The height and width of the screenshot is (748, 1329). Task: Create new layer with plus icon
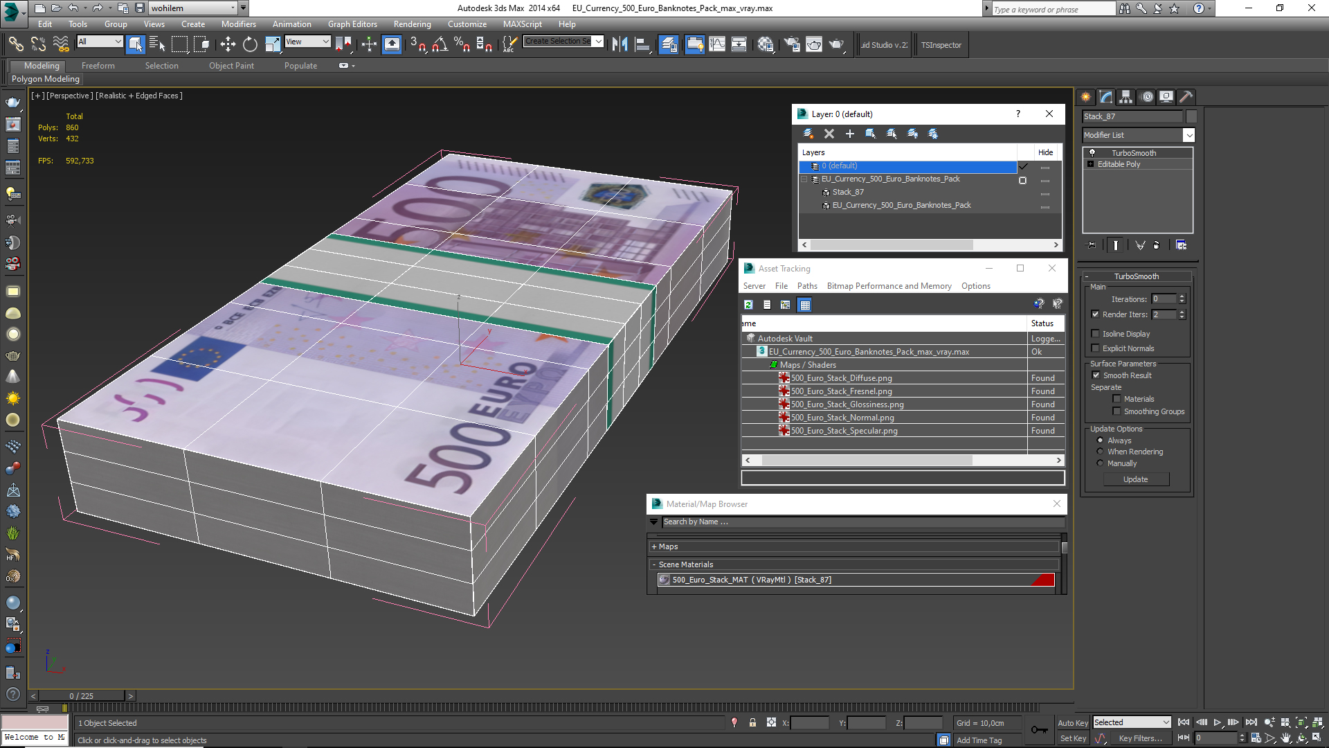(x=849, y=134)
